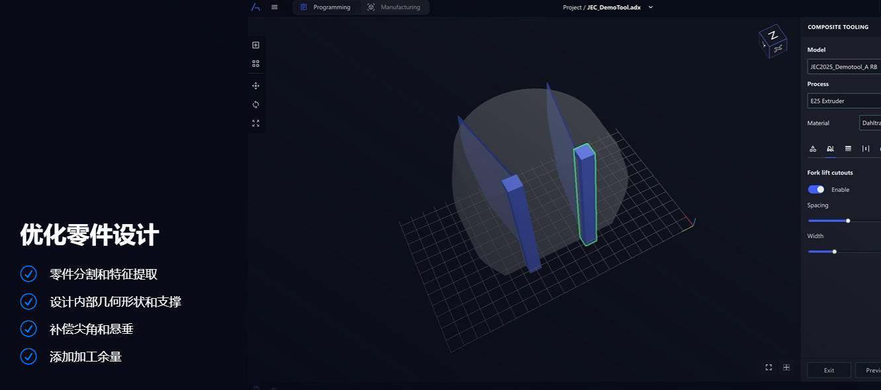Click the checkmark beside 零件分割和特征提取

tap(28, 274)
